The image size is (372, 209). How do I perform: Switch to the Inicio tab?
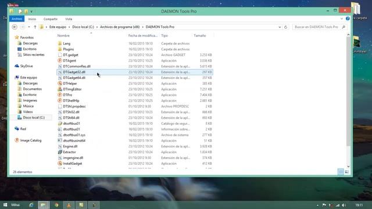tap(32, 19)
